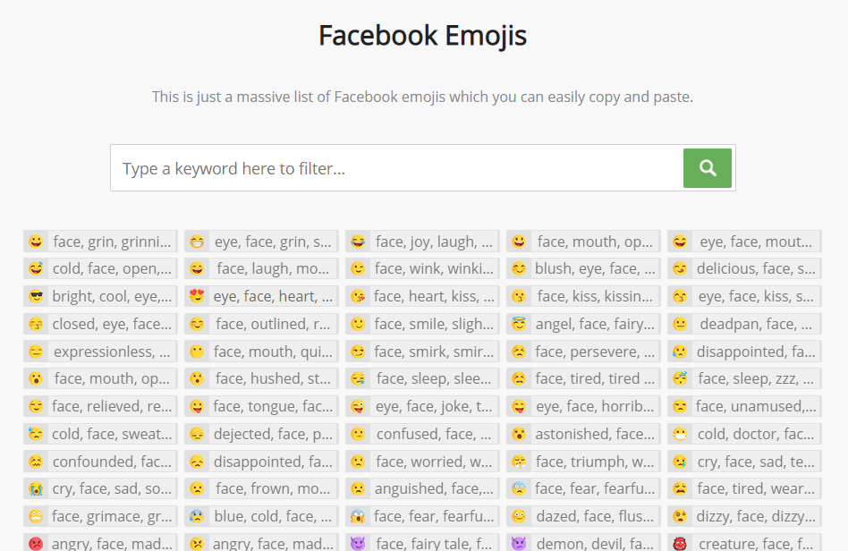Click the 'anguished, face' emoji entry
Viewport: 848px width, 551px height.
coord(422,488)
